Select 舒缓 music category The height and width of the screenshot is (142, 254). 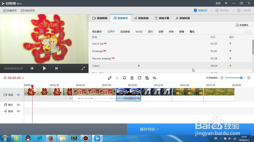coord(182,32)
